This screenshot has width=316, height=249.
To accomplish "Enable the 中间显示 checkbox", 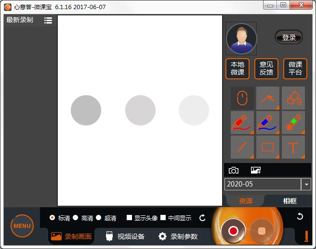I will [x=163, y=218].
